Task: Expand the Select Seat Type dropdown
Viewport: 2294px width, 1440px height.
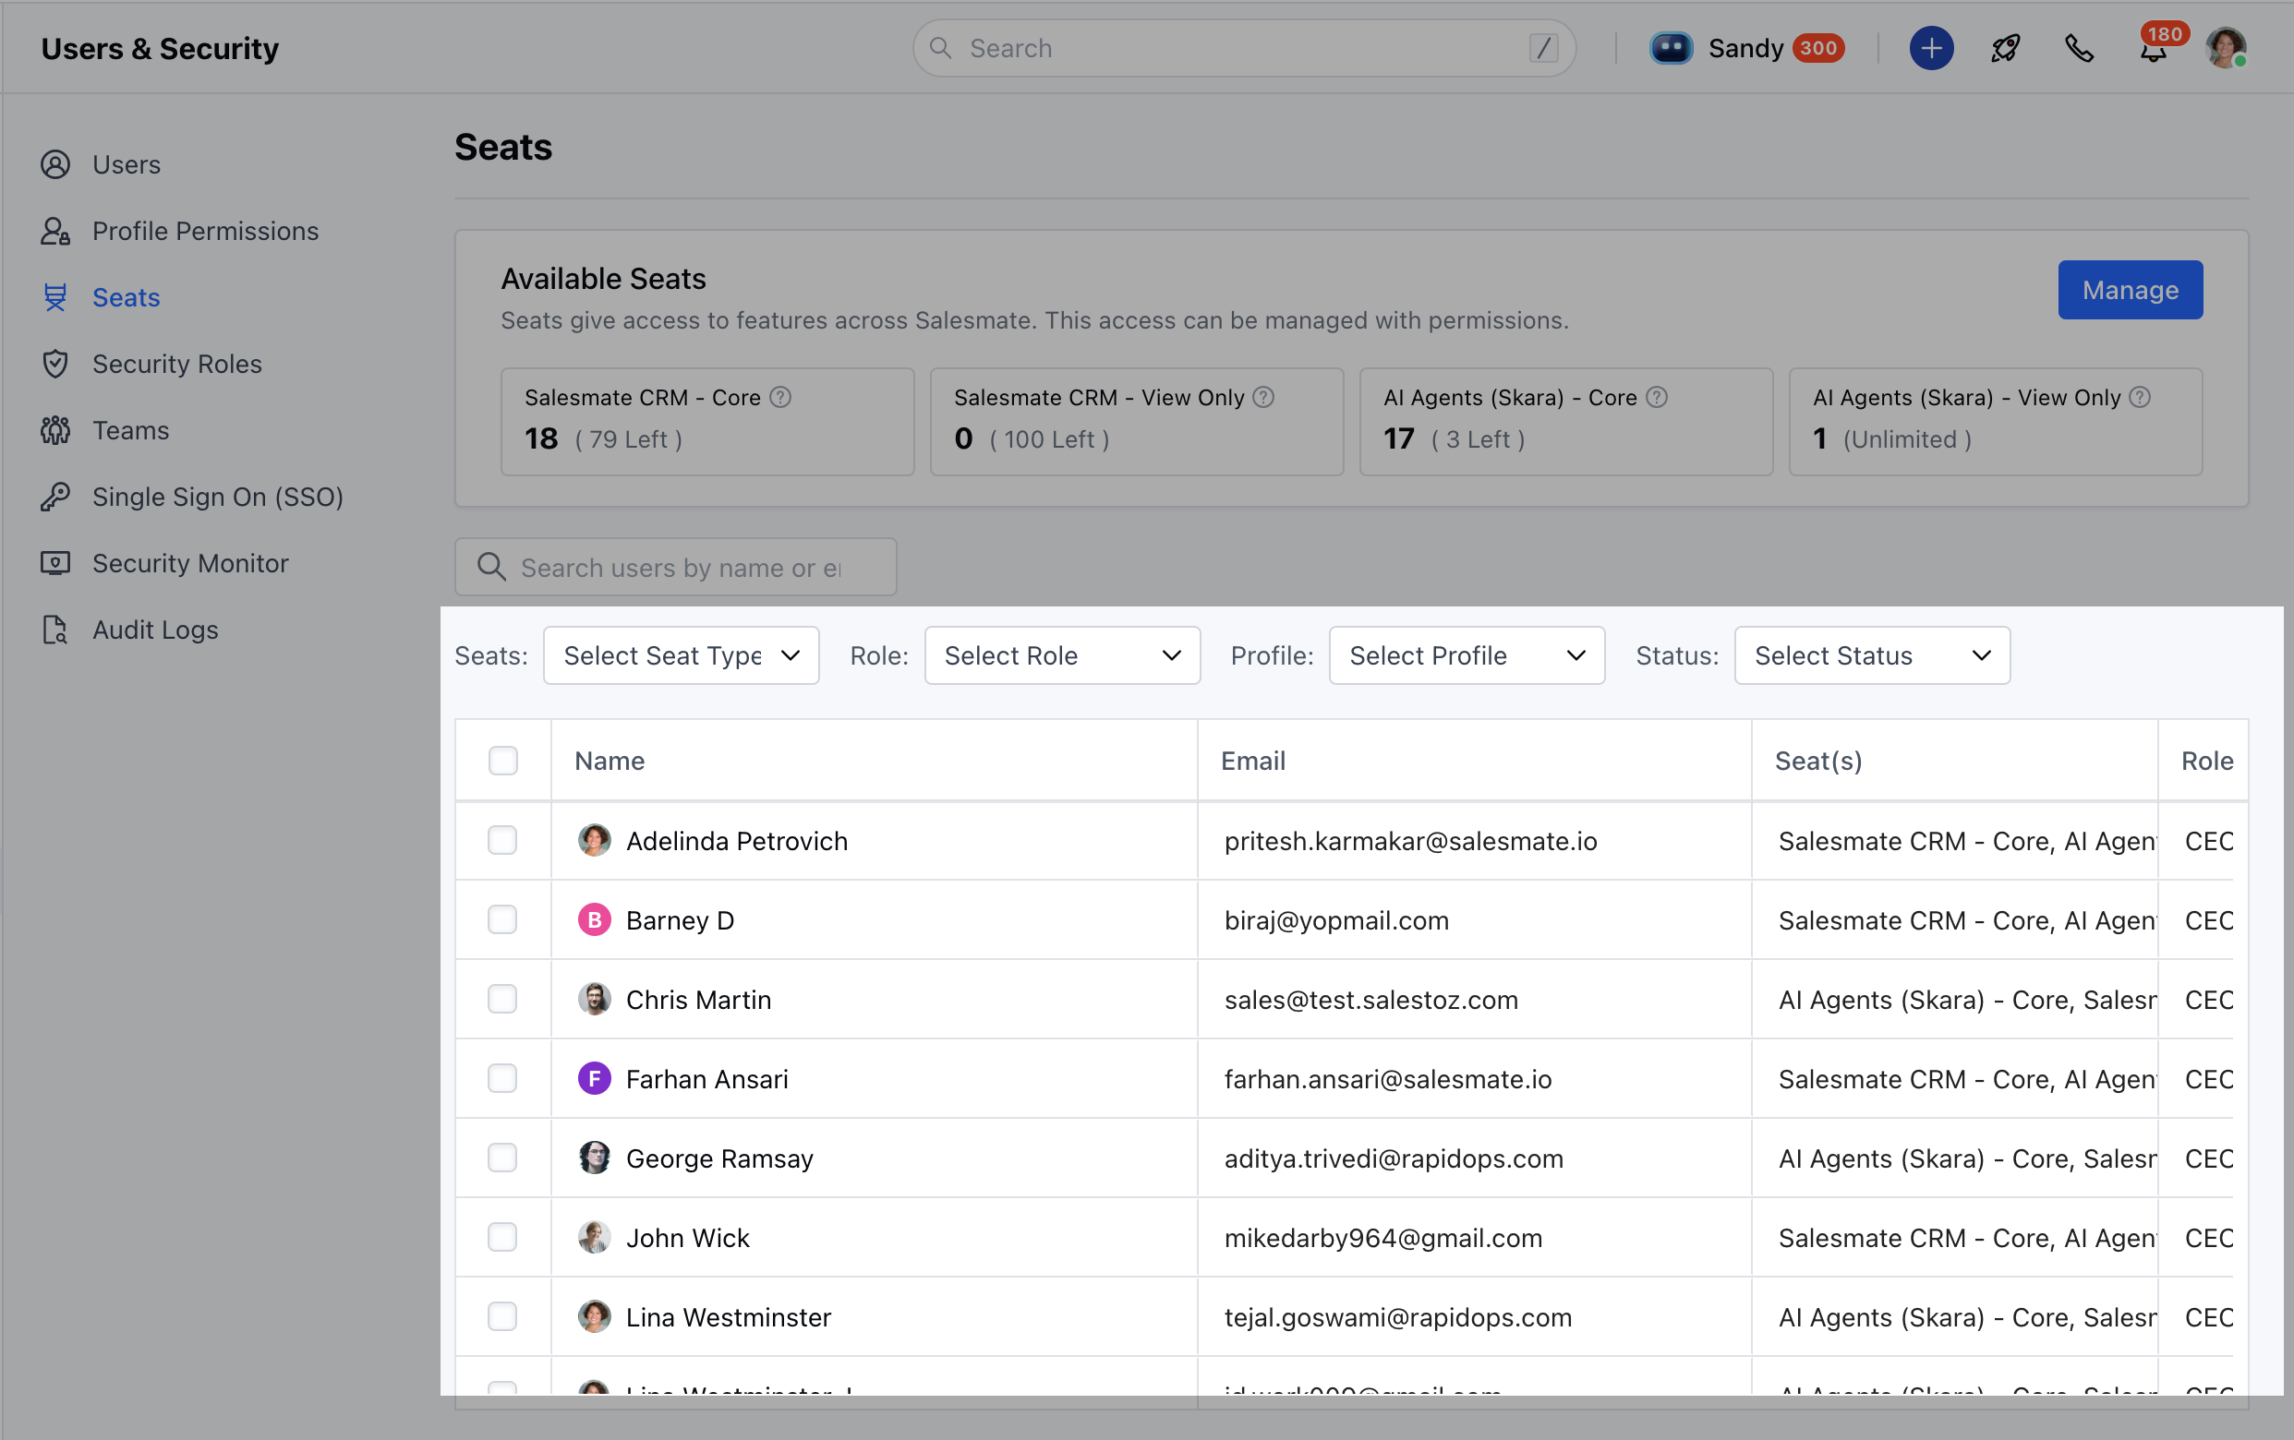Action: tap(681, 655)
